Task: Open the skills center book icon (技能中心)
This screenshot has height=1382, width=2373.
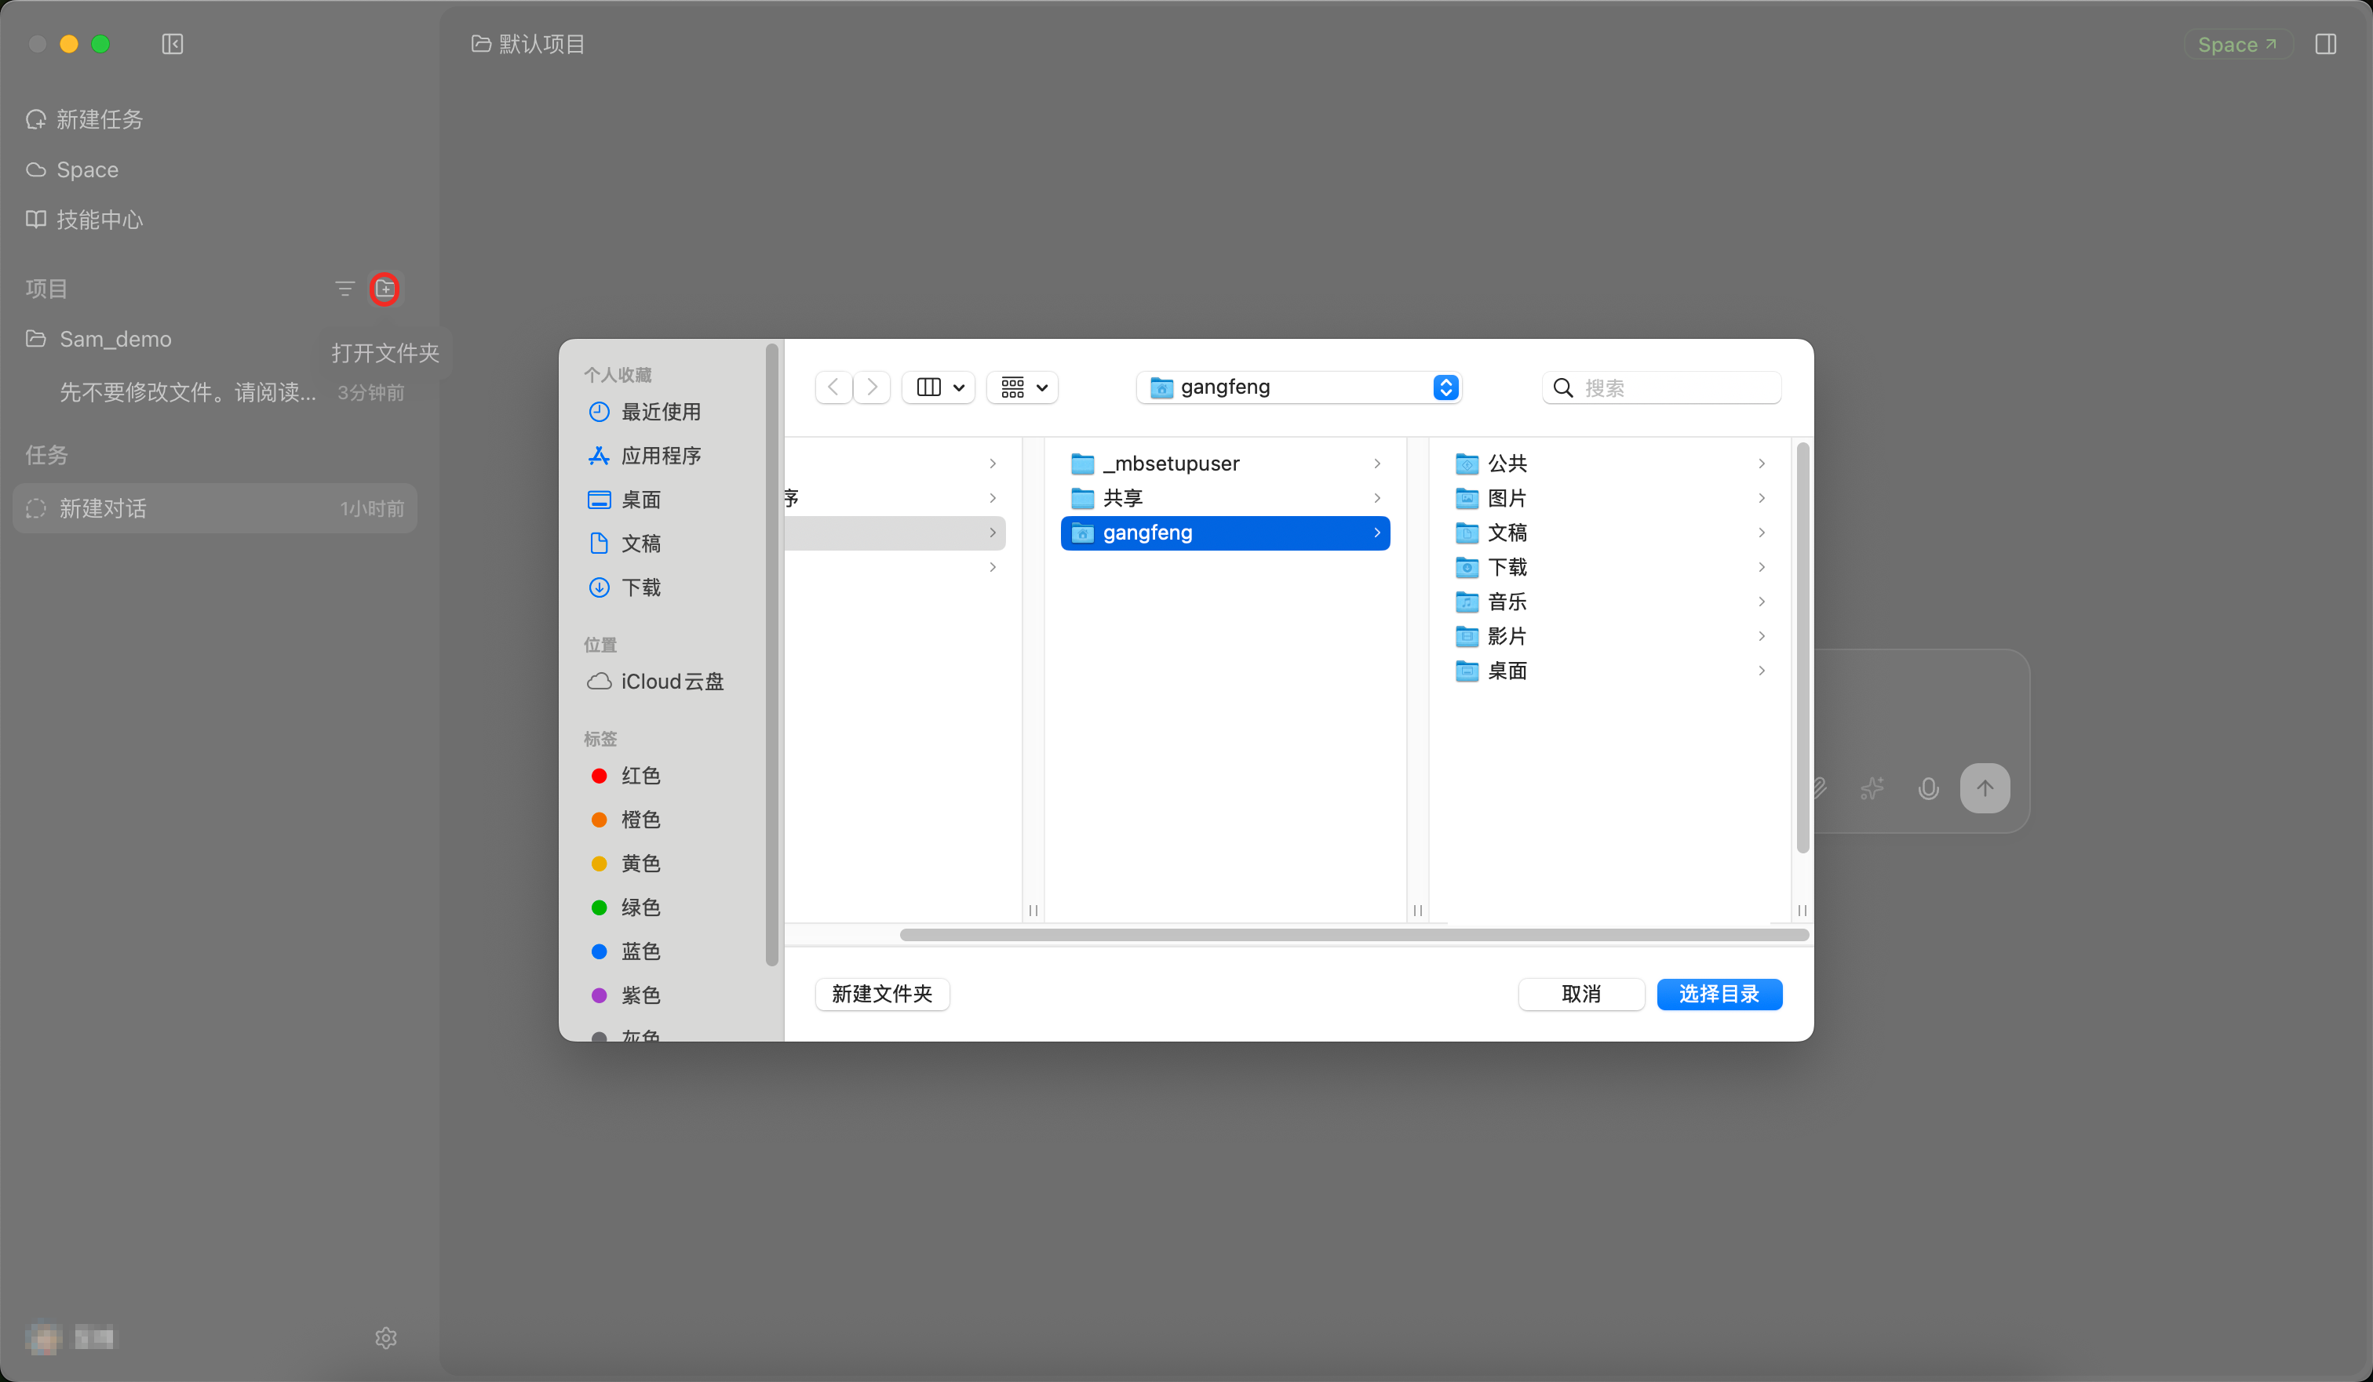Action: click(36, 220)
